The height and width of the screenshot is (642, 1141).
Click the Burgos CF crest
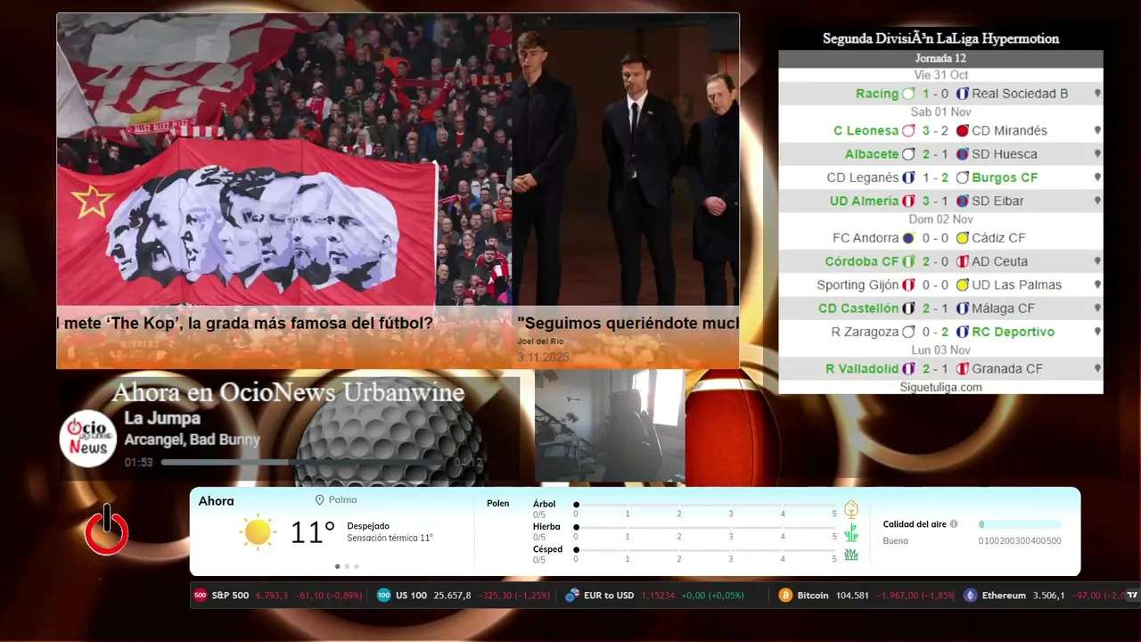963,178
